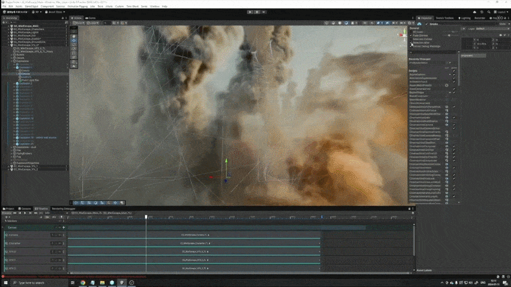Toggle the Scripts gizmo checkbox
The image size is (511, 287).
point(454,71)
